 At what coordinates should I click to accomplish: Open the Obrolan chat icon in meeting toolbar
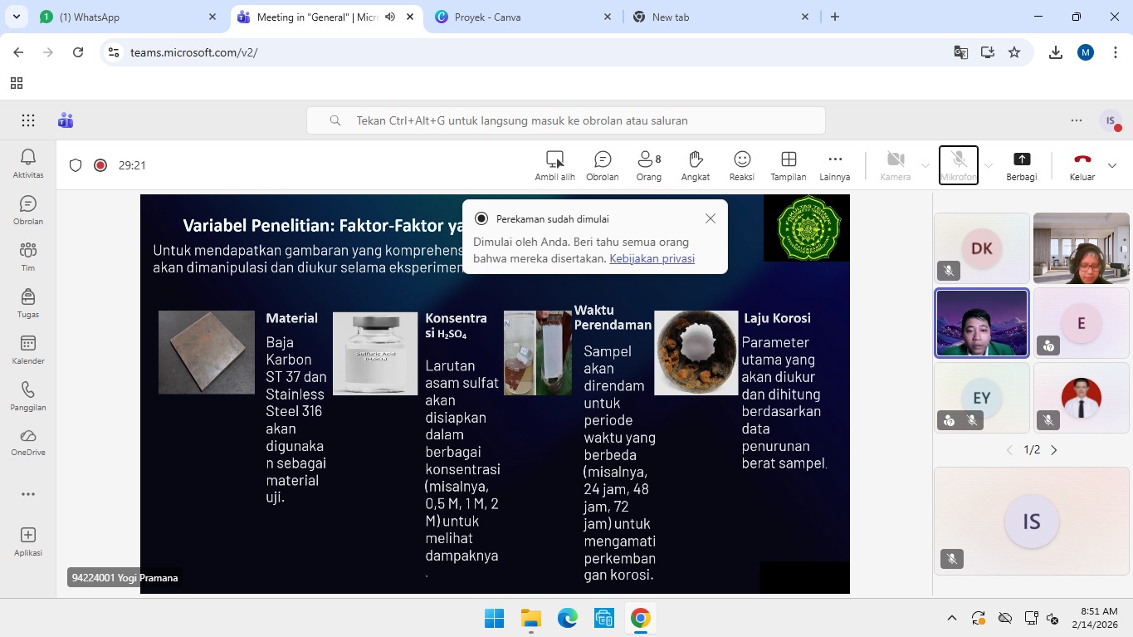pyautogui.click(x=603, y=165)
